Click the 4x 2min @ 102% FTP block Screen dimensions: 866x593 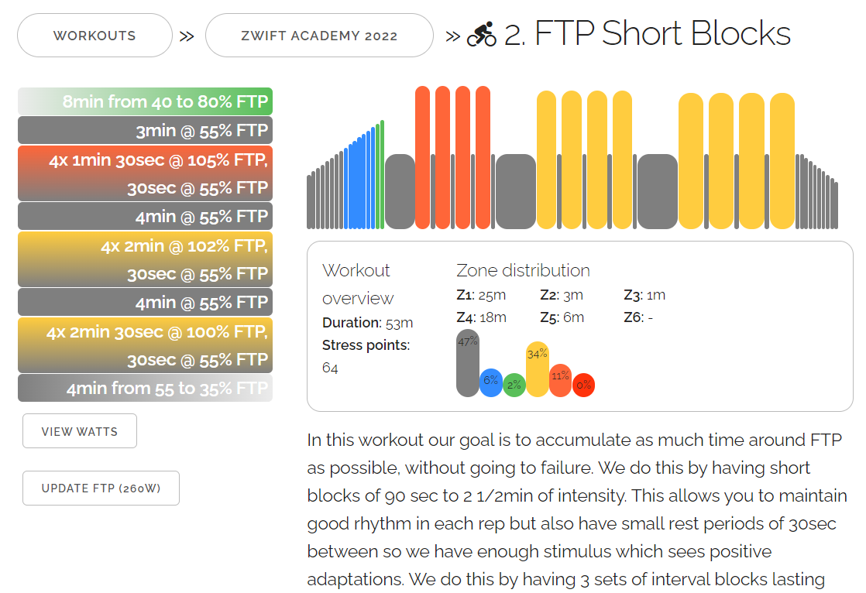click(145, 259)
